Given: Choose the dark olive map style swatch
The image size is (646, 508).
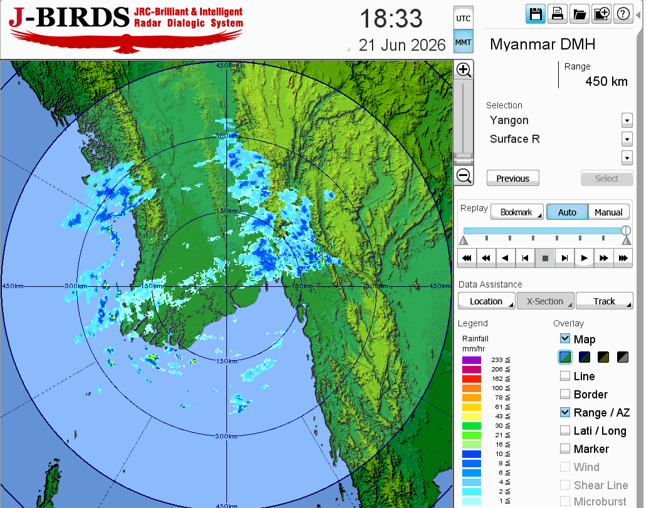Looking at the screenshot, I should [x=603, y=357].
